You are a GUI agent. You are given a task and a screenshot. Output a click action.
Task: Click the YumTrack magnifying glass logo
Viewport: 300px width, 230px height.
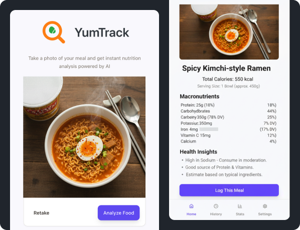click(54, 32)
